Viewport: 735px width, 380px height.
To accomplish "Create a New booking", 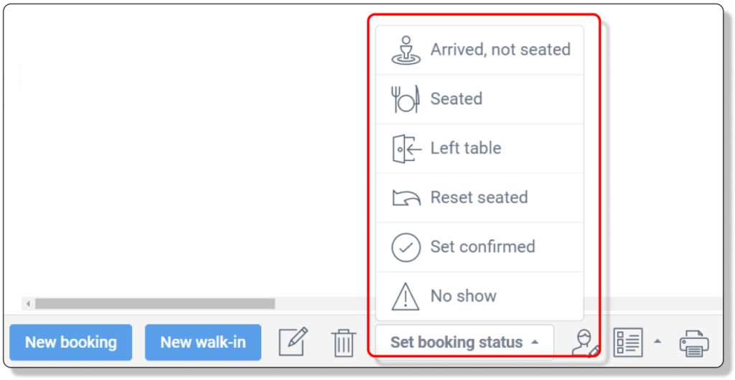I will coord(71,343).
